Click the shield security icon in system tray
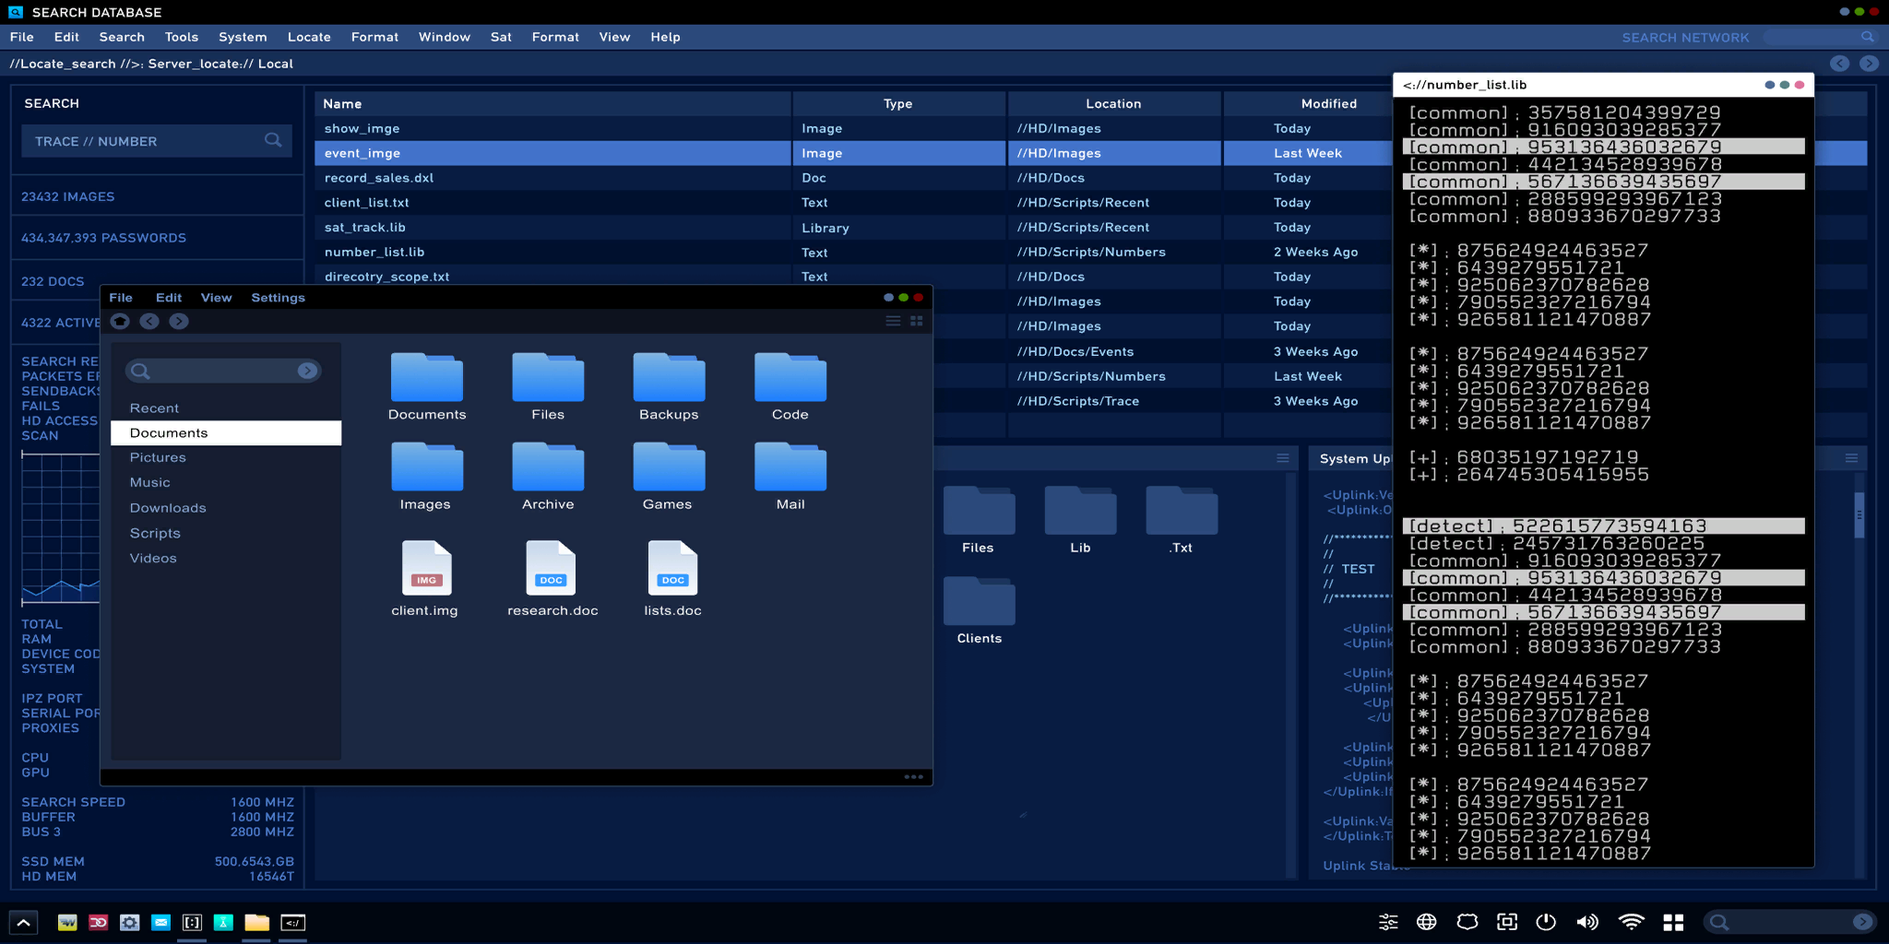Viewport: 1889px width, 944px height. (1467, 922)
